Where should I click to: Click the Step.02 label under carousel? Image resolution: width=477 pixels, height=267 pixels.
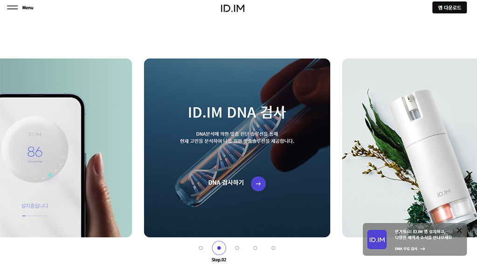[x=219, y=260]
